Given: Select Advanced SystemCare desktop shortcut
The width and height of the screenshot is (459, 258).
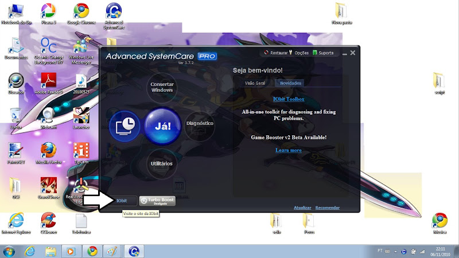Looking at the screenshot, I should pos(114,16).
